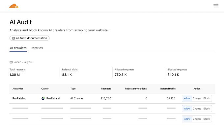The width and height of the screenshot is (224, 127).
Task: Click the ProRata.ai owner logo icon
Action: point(43,98)
